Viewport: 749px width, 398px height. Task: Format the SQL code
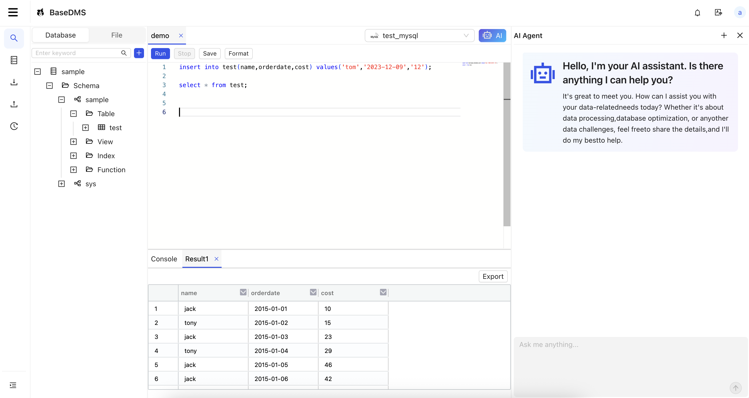tap(238, 54)
